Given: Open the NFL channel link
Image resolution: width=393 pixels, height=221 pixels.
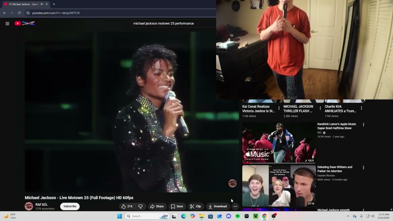Looking at the screenshot, I should point(320,133).
